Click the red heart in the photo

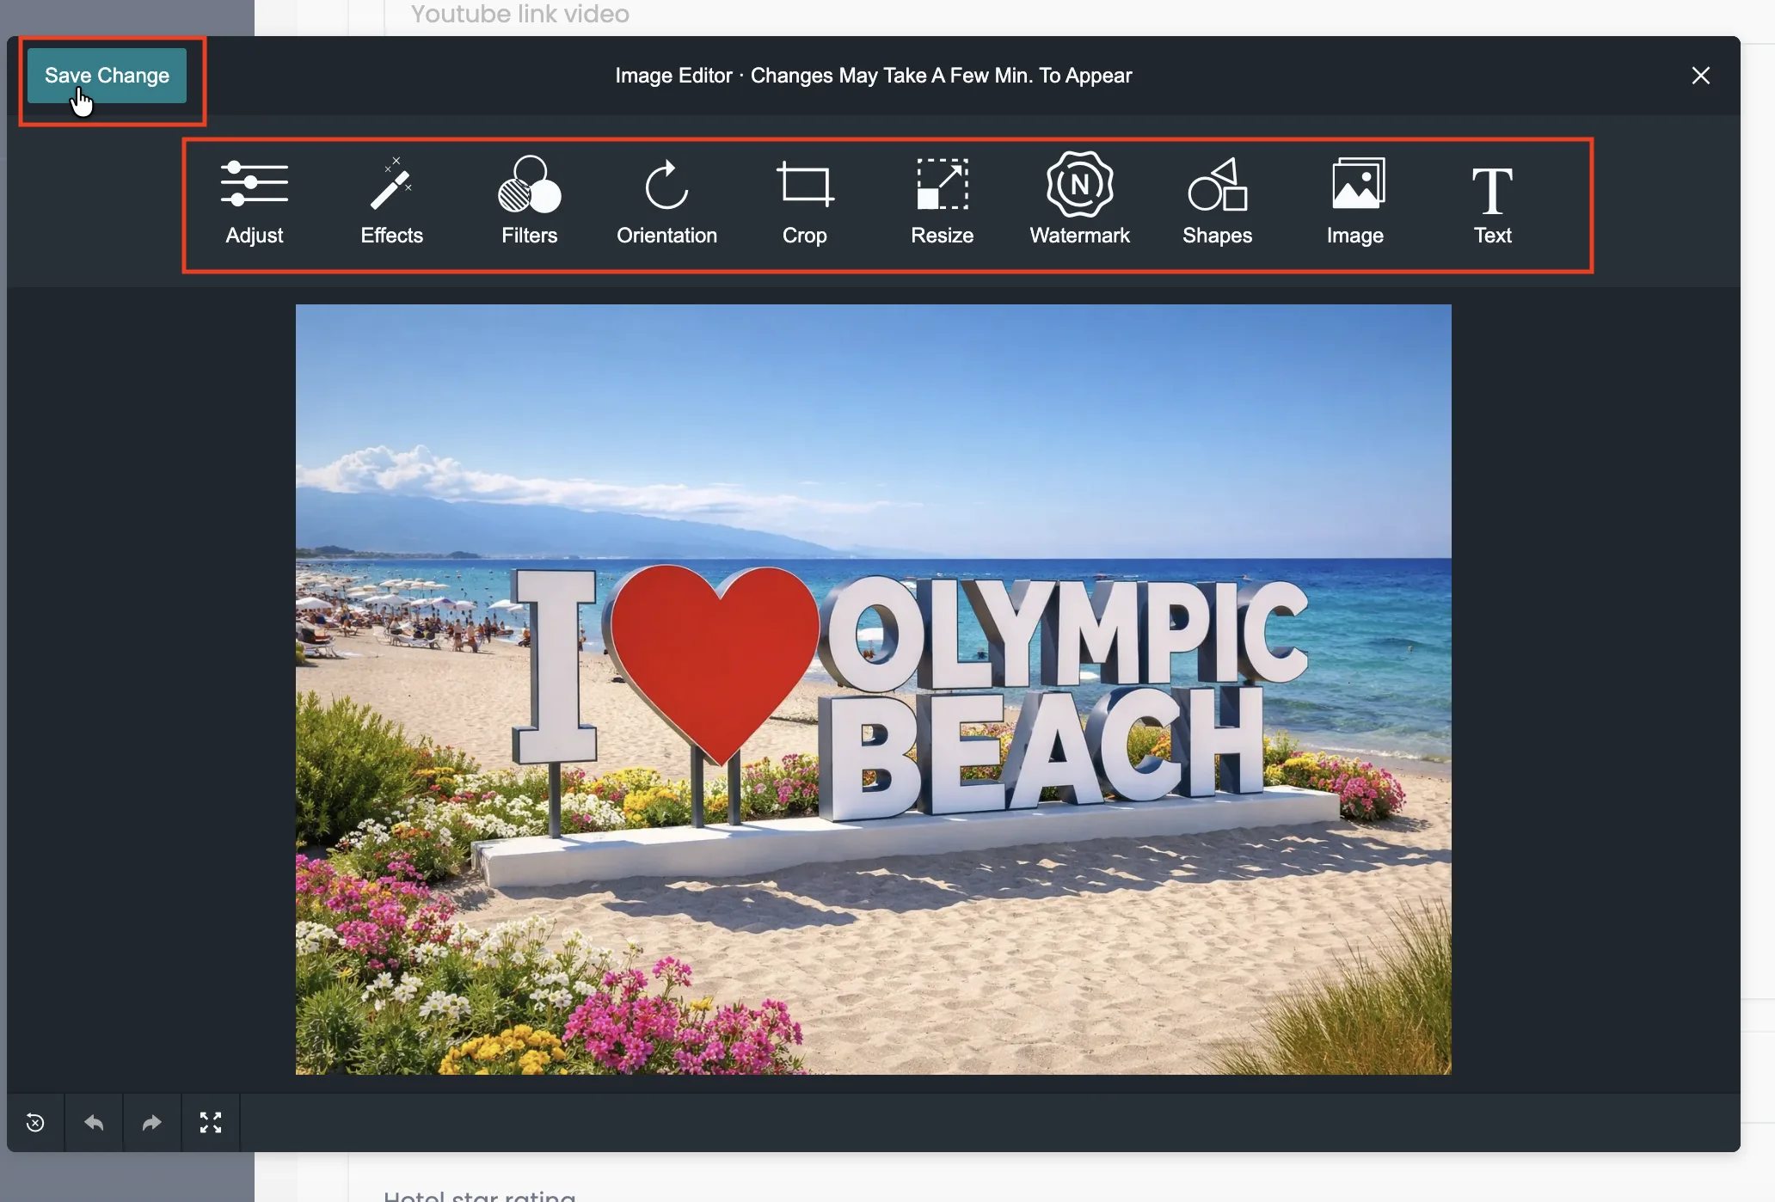tap(714, 653)
